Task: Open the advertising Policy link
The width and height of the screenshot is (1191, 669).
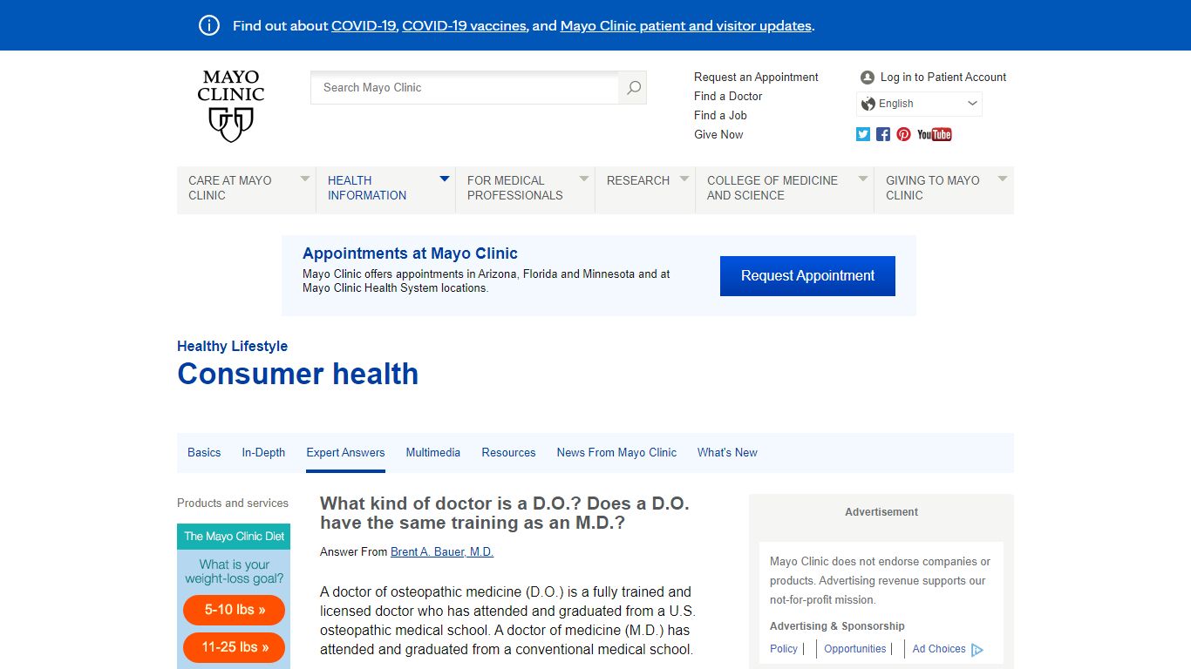Action: point(784,649)
